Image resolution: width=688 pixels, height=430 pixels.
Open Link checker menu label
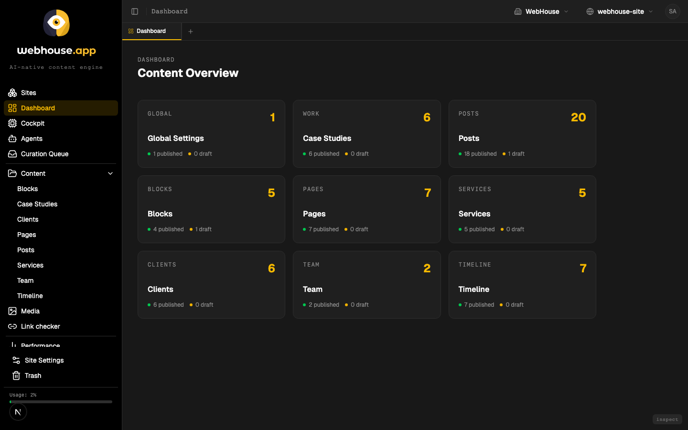pyautogui.click(x=41, y=326)
